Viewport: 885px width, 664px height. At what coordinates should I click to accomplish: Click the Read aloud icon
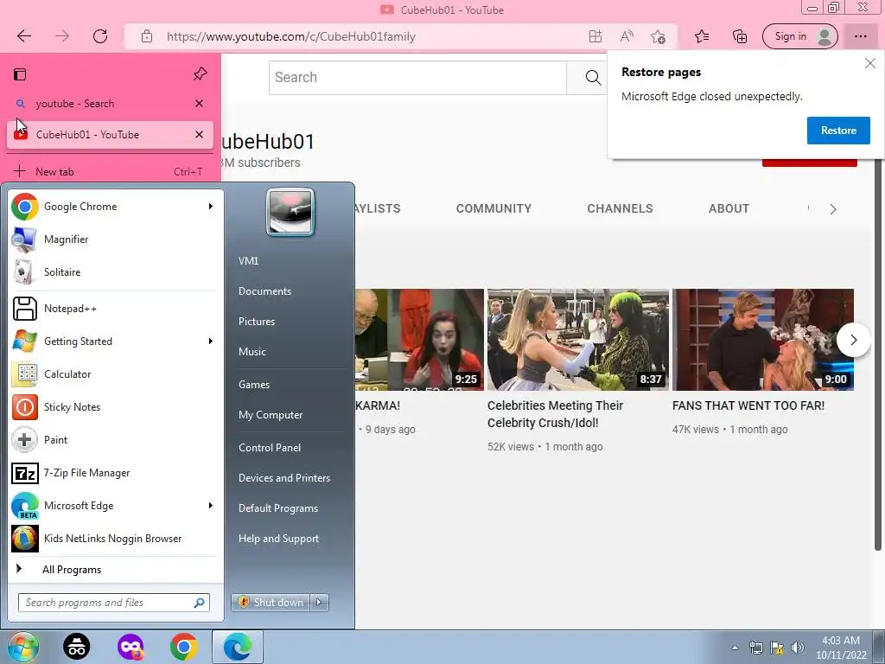coord(627,36)
